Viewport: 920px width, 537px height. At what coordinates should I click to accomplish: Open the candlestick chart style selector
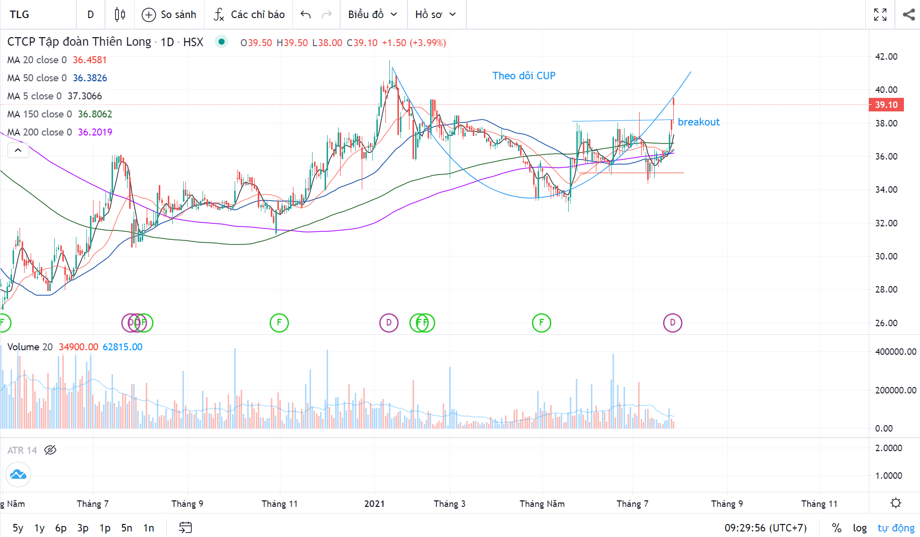(x=120, y=15)
